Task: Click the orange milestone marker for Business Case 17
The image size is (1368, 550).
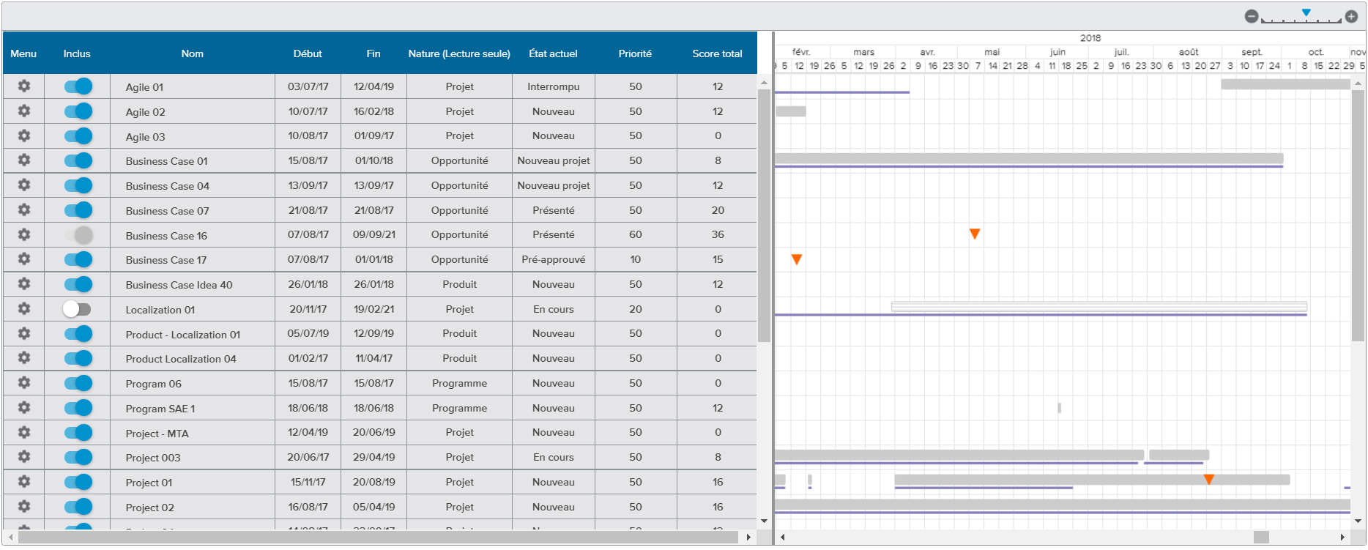Action: pyautogui.click(x=797, y=259)
